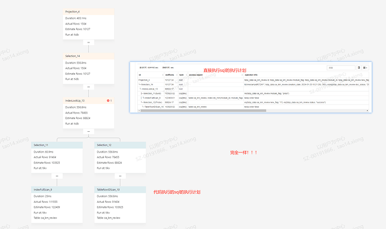
Task: Click 'Estimate Rows: 122409' in IndexFullScan_9 card
Action: (x=47, y=207)
